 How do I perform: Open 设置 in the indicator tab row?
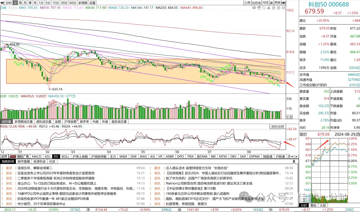point(4,156)
